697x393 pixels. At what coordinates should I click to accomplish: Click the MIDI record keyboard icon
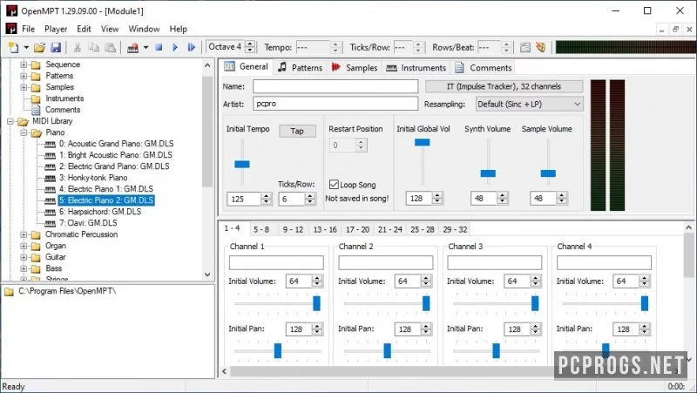132,47
